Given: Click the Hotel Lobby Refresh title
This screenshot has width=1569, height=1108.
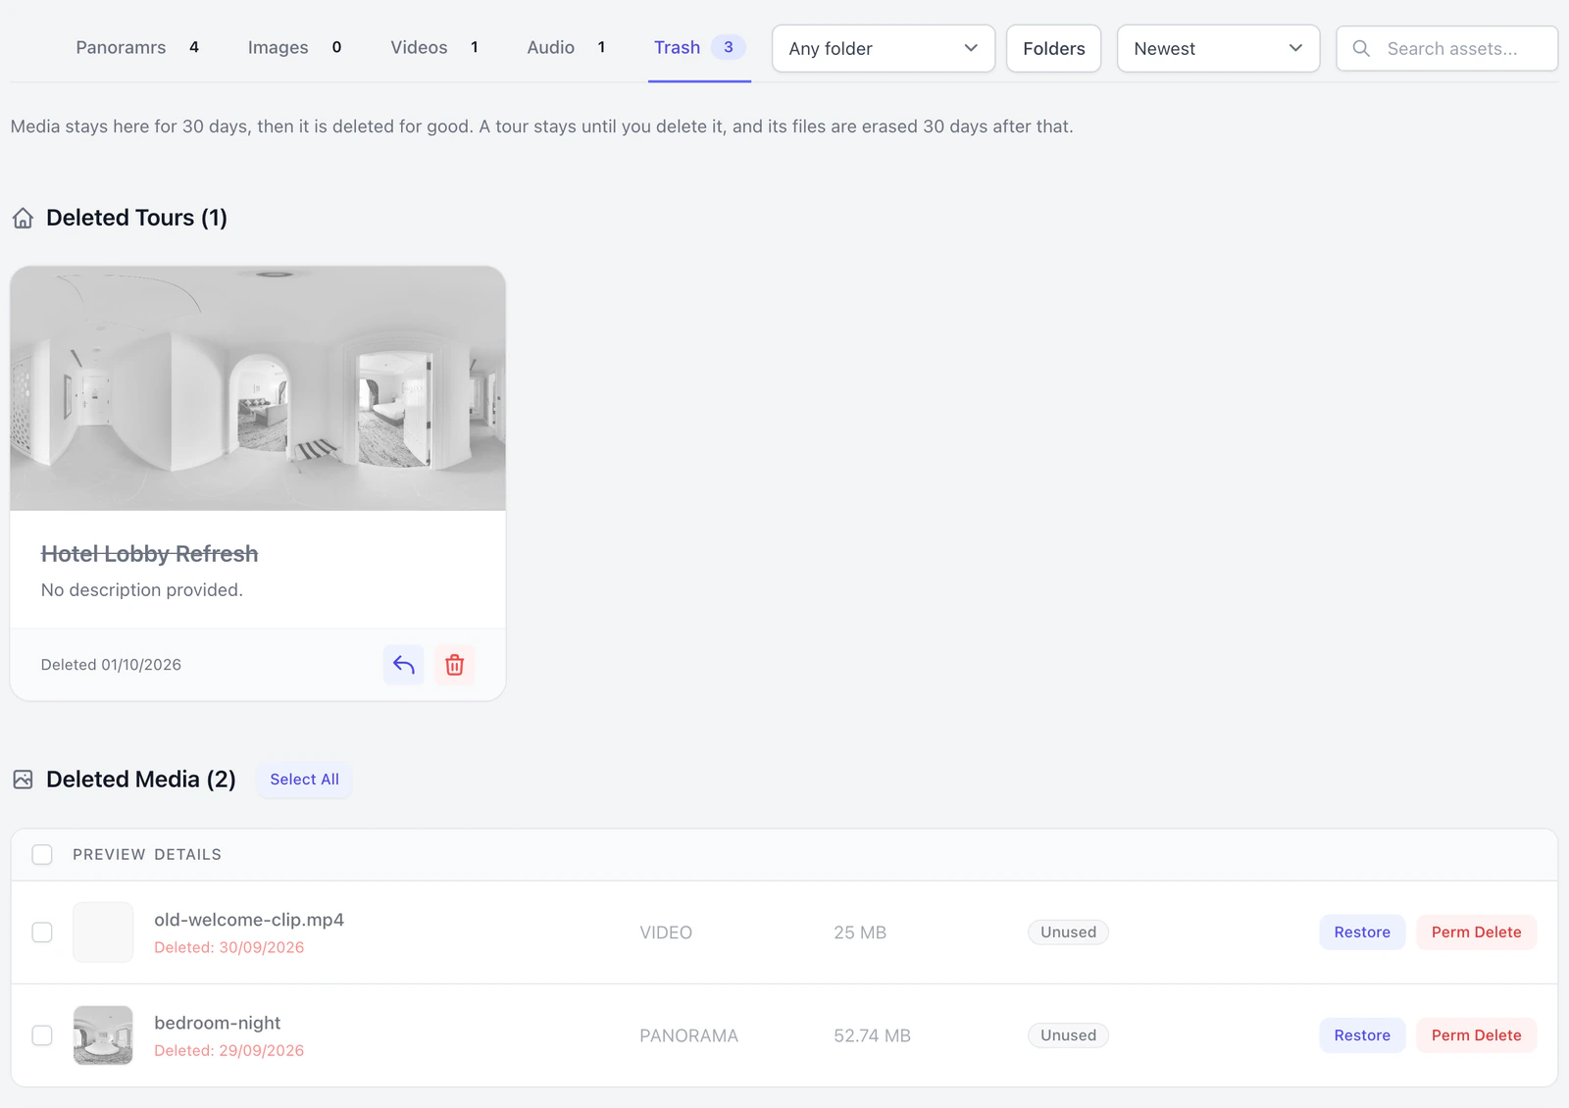Looking at the screenshot, I should (x=149, y=554).
